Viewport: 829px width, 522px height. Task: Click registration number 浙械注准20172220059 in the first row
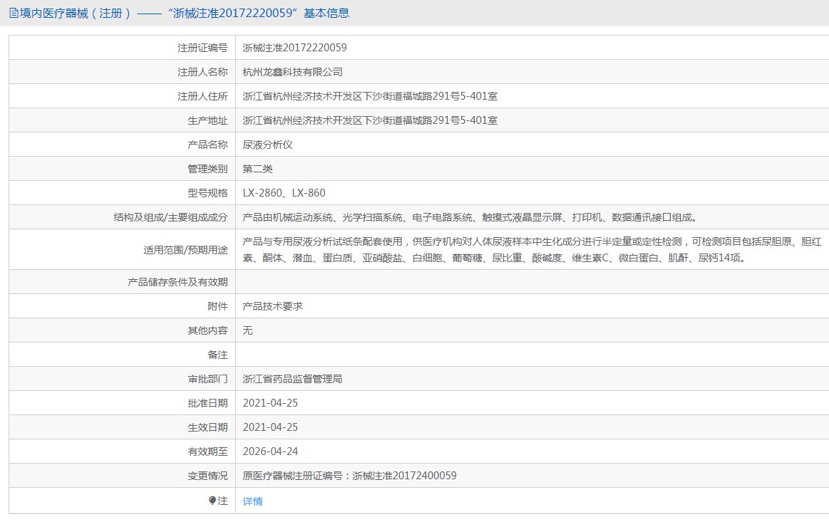pyautogui.click(x=294, y=48)
